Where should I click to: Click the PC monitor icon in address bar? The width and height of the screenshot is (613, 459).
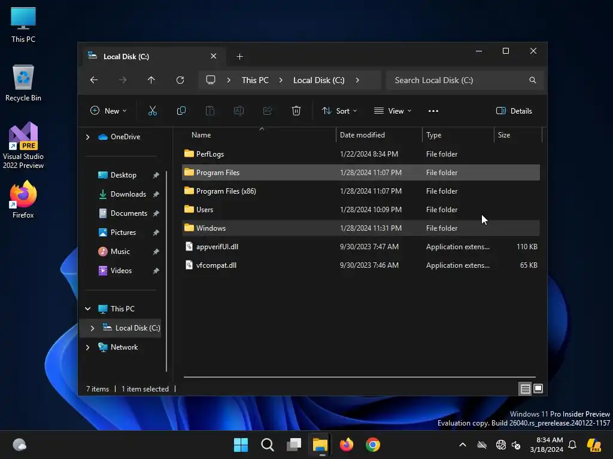[211, 80]
